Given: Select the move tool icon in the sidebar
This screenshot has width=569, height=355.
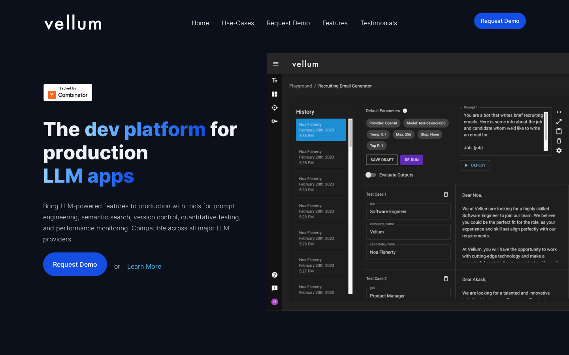Looking at the screenshot, I should (275, 107).
